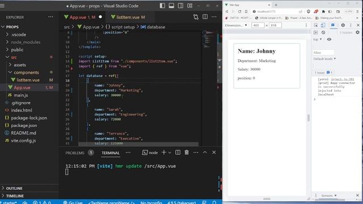Open the Dimensions device dropdown
Viewport: 363px width, 204px height.
click(236, 25)
